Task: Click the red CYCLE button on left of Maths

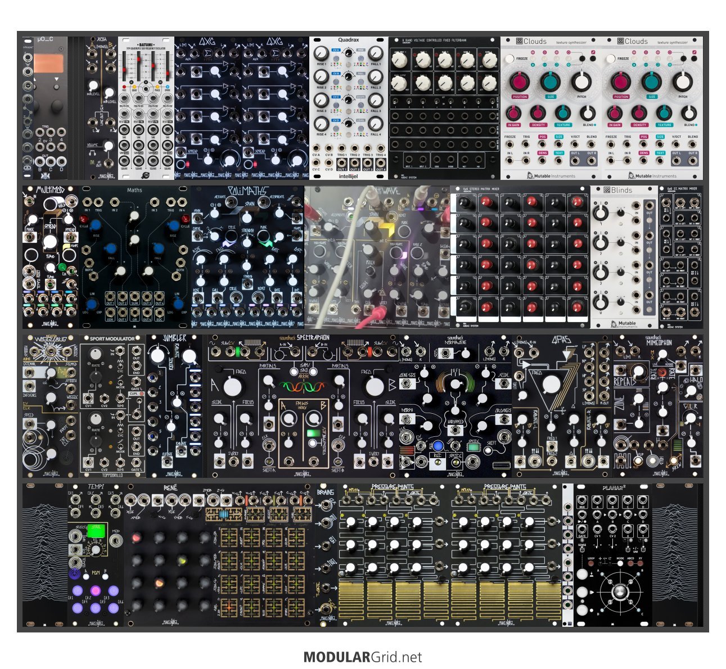Action: [x=85, y=218]
